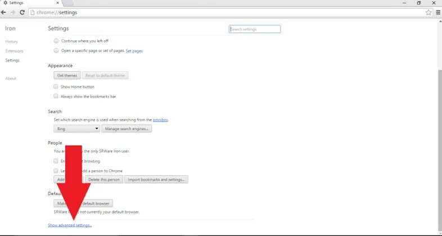Restore down the browser window
The width and height of the screenshot is (442, 236).
pyautogui.click(x=419, y=3)
